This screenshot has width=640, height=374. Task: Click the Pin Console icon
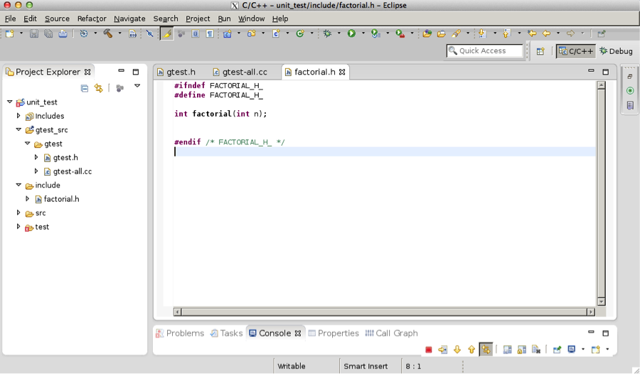click(557, 350)
